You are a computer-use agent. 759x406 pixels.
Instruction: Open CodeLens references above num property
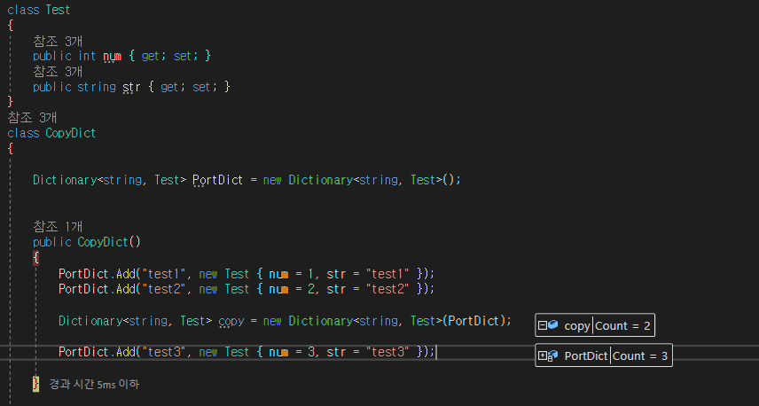point(58,41)
